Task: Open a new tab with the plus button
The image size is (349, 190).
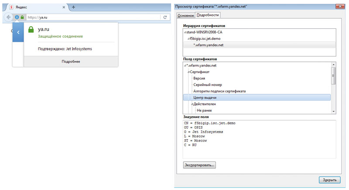Action: (73, 7)
